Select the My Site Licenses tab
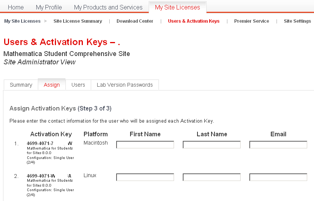This screenshot has width=314, height=201. click(x=177, y=8)
